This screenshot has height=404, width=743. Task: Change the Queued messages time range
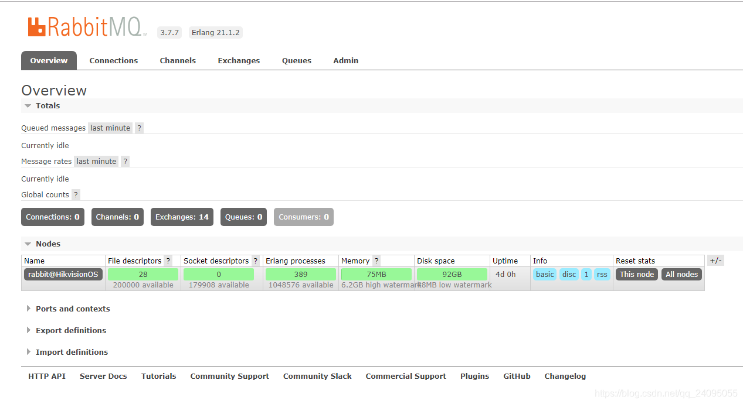point(110,128)
